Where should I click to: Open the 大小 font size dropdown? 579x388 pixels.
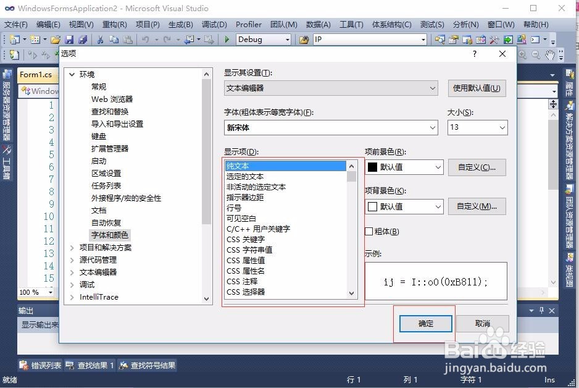502,127
